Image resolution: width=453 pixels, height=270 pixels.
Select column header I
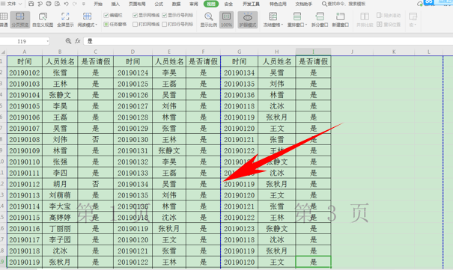coord(313,52)
